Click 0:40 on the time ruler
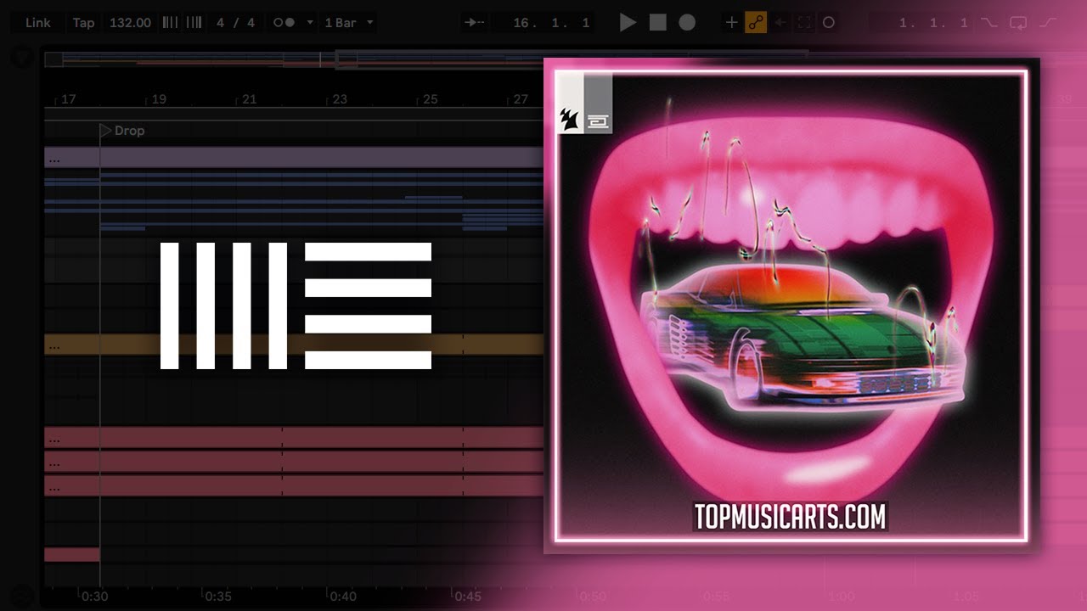Viewport: 1087px width, 611px height. pyautogui.click(x=343, y=597)
